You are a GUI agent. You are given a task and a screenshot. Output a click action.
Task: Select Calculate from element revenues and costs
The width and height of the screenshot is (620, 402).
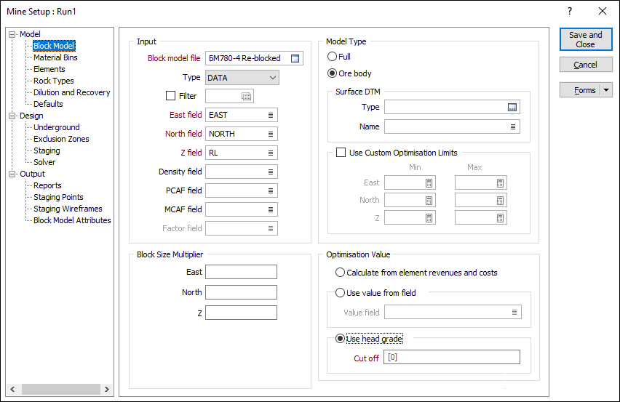pos(340,273)
